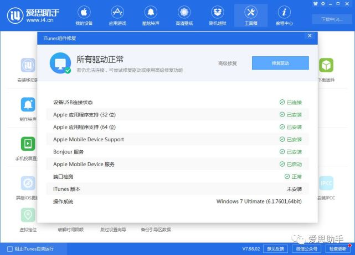
Task: Open 酷炫铃声 ringtones tab
Action: pyautogui.click(x=151, y=15)
